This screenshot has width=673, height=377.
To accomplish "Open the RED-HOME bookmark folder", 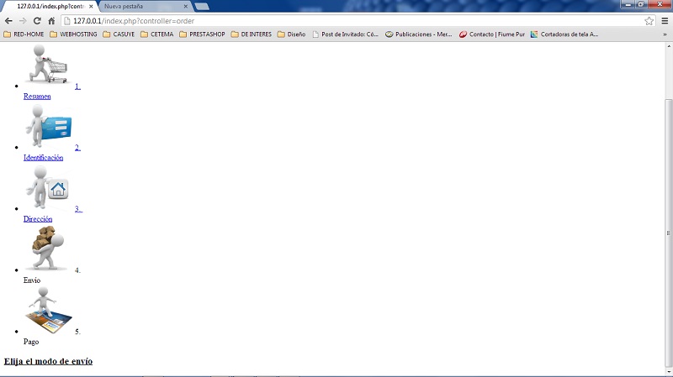I will coord(24,34).
